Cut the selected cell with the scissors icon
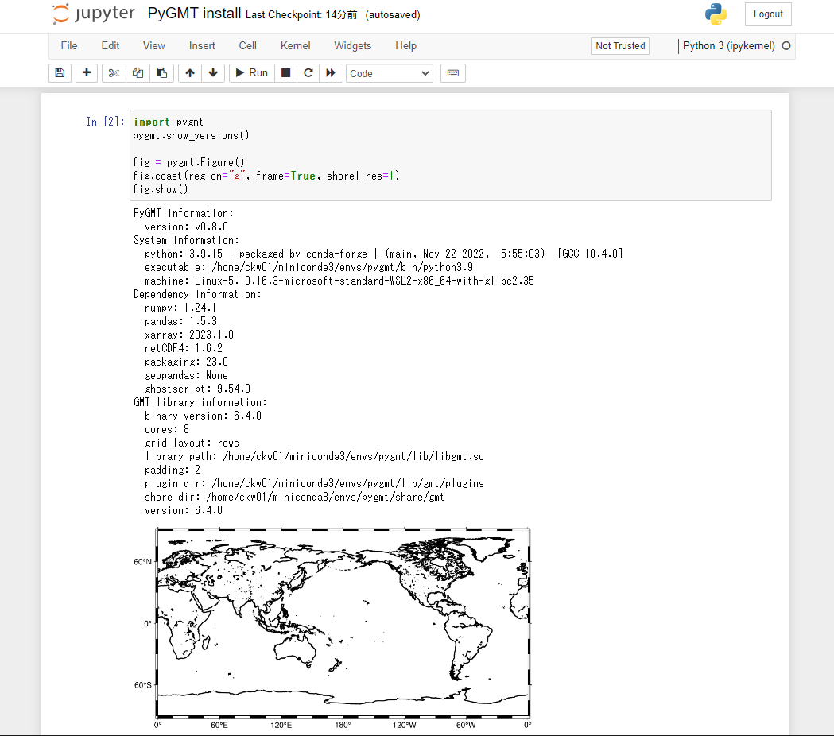The width and height of the screenshot is (834, 736). (x=113, y=72)
